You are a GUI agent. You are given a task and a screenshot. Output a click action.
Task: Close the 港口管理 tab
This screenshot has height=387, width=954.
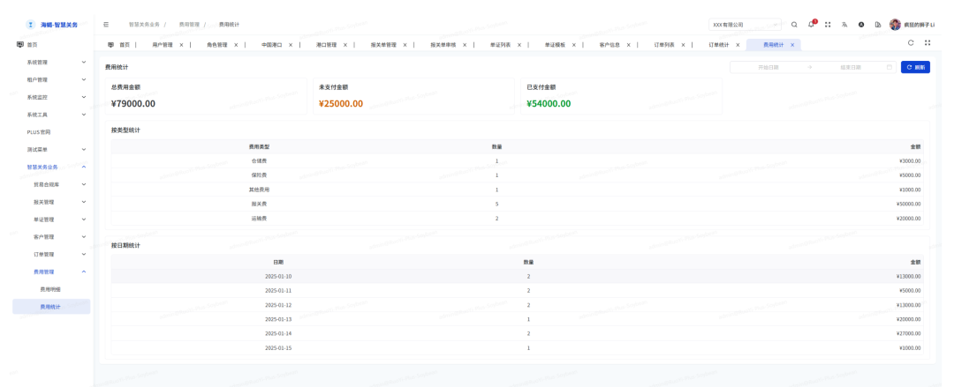[x=345, y=45]
